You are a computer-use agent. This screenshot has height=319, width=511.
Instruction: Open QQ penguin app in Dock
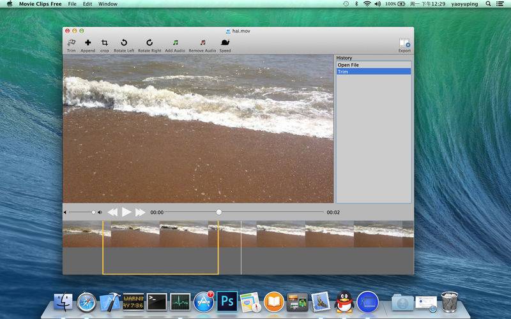[344, 302]
